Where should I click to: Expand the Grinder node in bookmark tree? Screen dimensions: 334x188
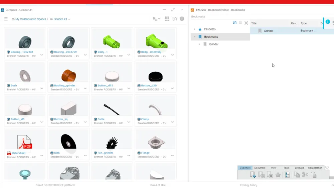click(x=199, y=44)
